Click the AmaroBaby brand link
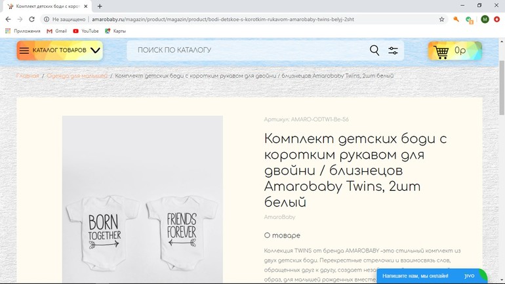This screenshot has width=505, height=284. tap(279, 217)
